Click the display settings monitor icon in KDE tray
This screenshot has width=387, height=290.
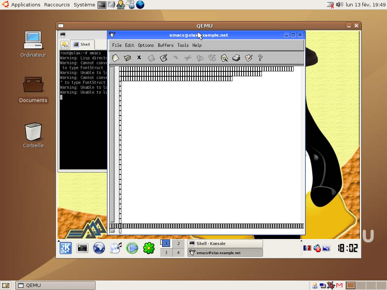(326, 248)
